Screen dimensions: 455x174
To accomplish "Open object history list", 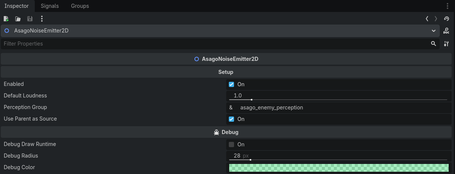I will pos(446,19).
